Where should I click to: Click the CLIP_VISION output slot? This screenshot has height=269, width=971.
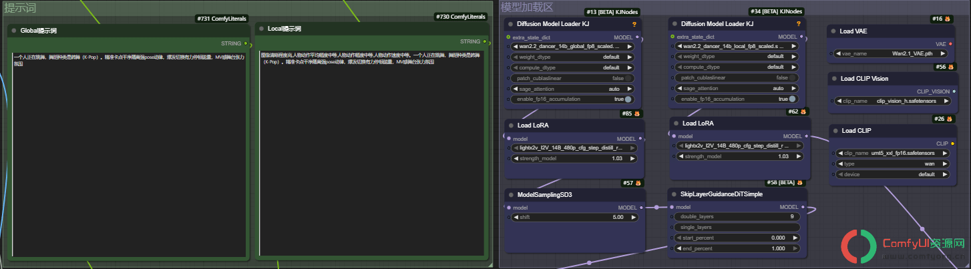(x=954, y=91)
